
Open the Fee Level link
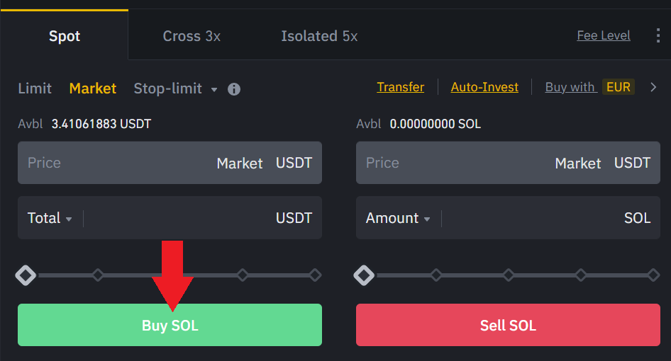coord(604,35)
